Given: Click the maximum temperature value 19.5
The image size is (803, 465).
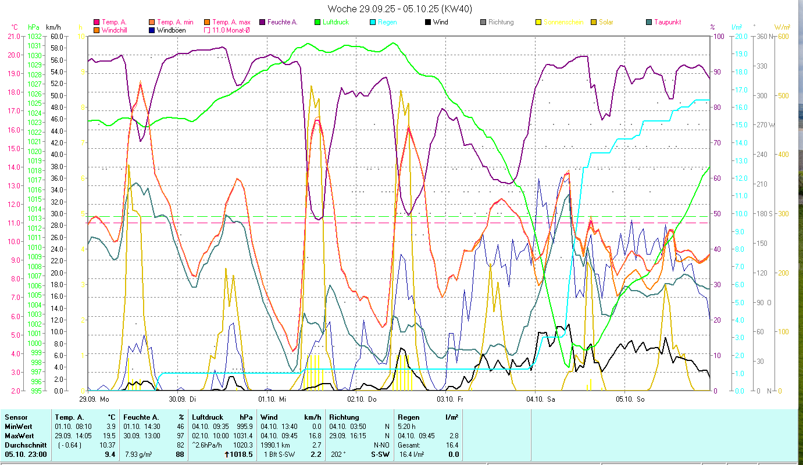Looking at the screenshot, I should [108, 436].
